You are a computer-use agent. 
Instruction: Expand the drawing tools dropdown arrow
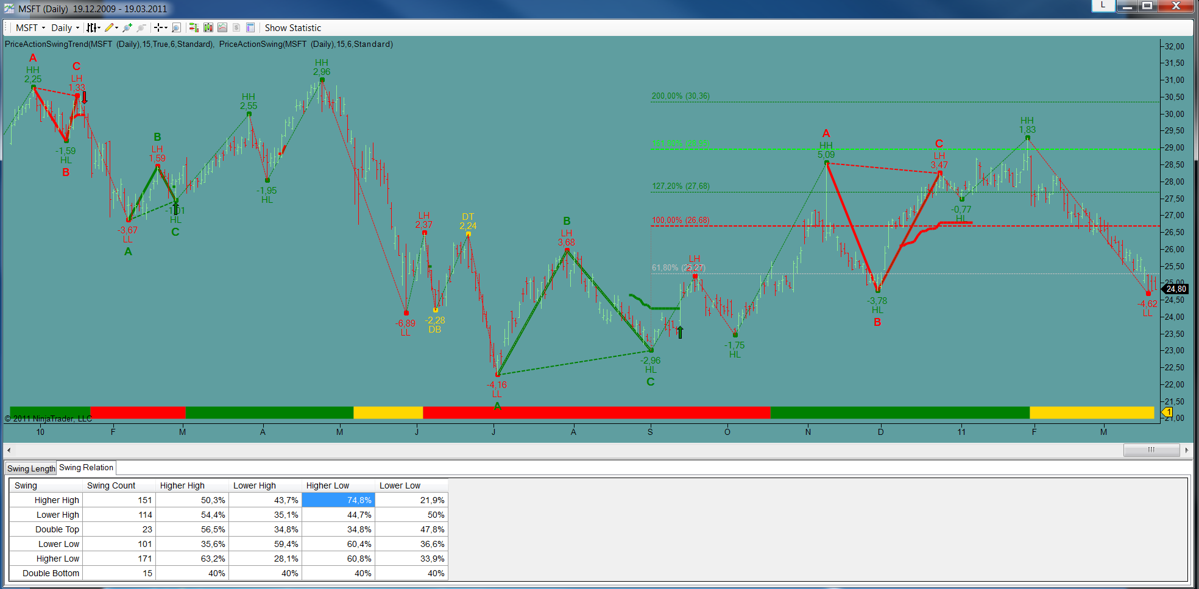pos(116,27)
